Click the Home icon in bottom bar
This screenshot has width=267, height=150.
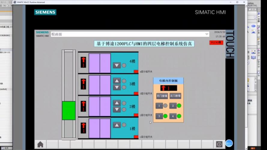tap(40, 144)
